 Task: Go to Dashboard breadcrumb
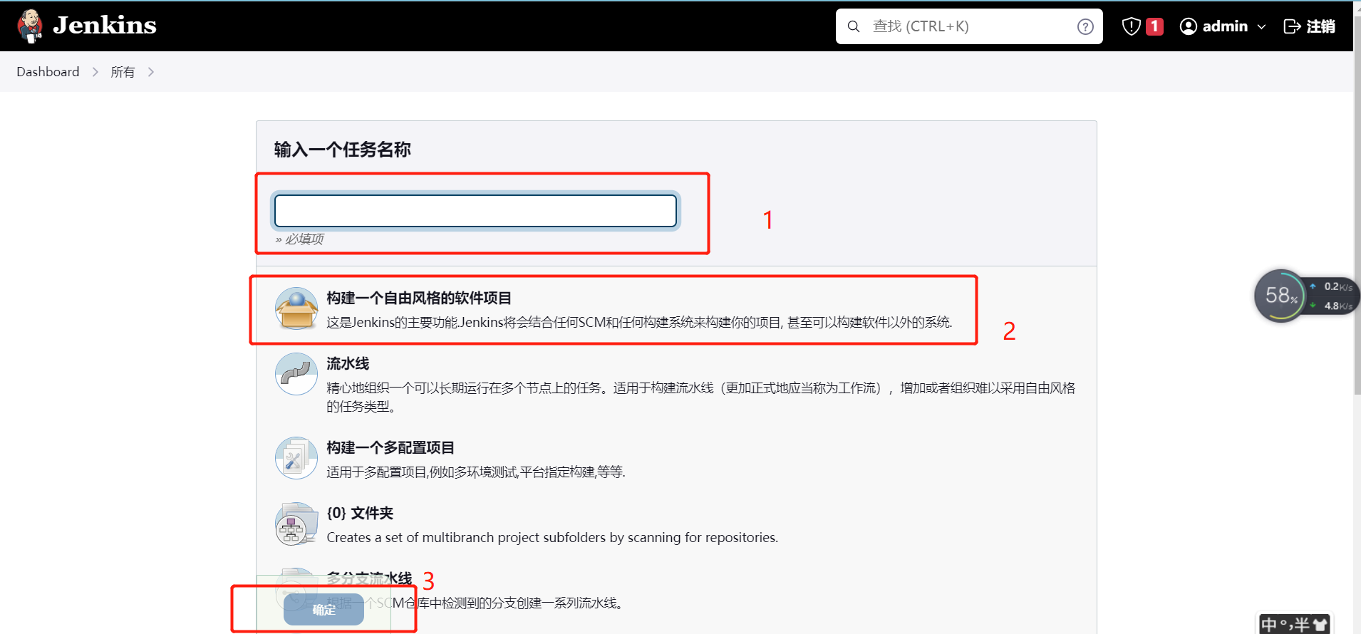48,72
